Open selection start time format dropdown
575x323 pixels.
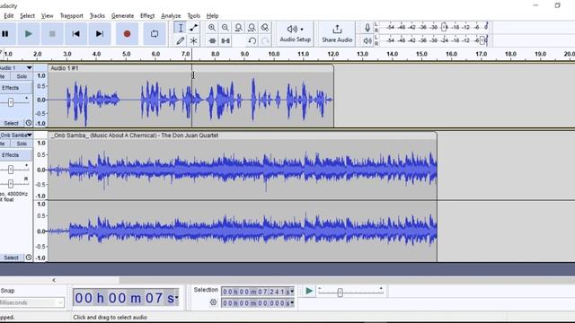[292, 292]
